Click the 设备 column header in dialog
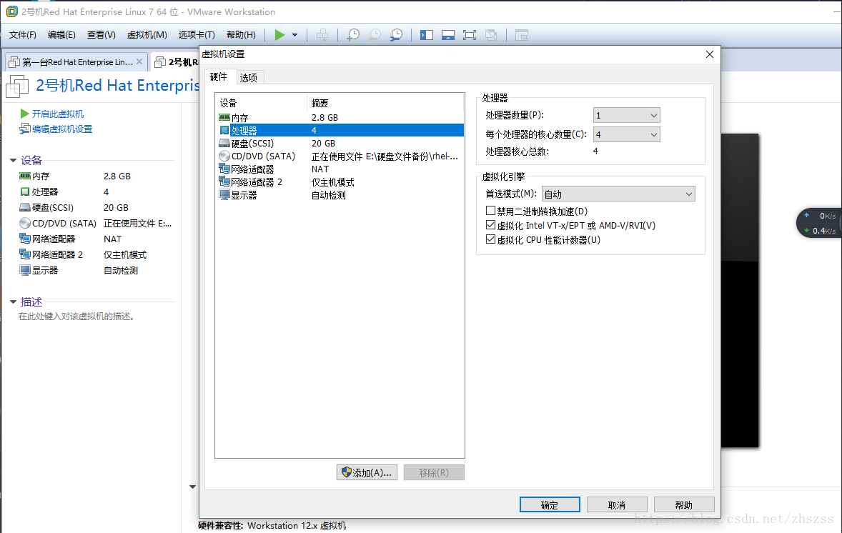Screen dimensions: 842x533 pyautogui.click(x=262, y=102)
